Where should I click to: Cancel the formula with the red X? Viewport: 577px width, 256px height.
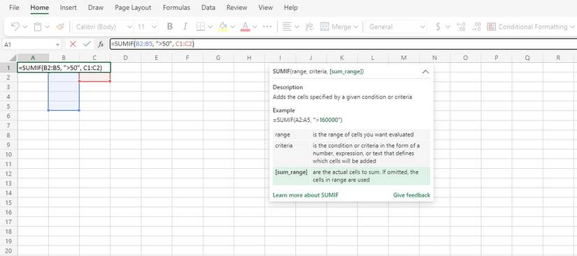(x=73, y=44)
